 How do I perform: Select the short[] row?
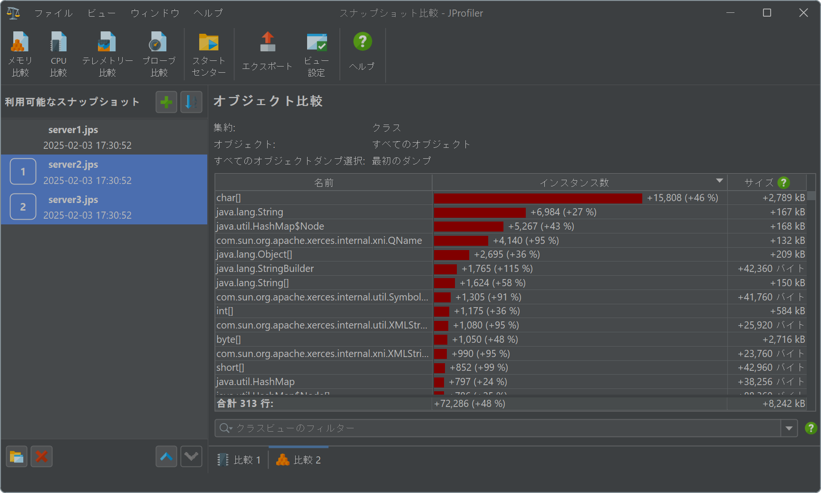coord(511,367)
